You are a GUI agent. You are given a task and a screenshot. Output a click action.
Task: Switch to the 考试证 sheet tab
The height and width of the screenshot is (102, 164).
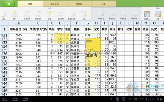pos(79,4)
